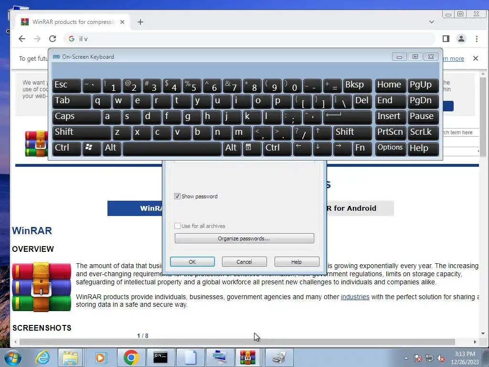Click the WinRAR logo in Overview section

tap(42, 287)
